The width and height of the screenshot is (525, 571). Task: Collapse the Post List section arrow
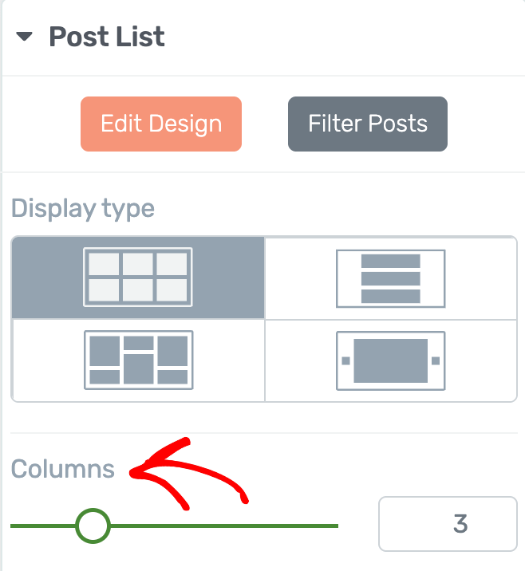(x=25, y=37)
